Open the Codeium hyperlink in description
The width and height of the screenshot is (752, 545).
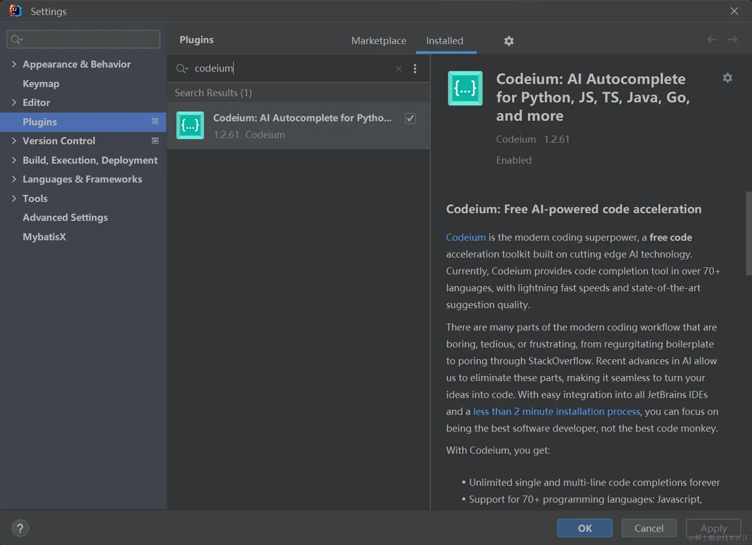(466, 237)
